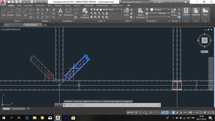Click the TOP face of the ViewCube
215x121 pixels.
(x=205, y=40)
